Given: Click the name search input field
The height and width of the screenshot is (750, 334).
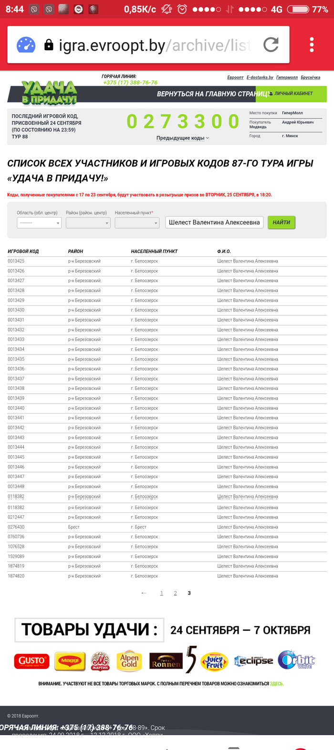Looking at the screenshot, I should (214, 222).
